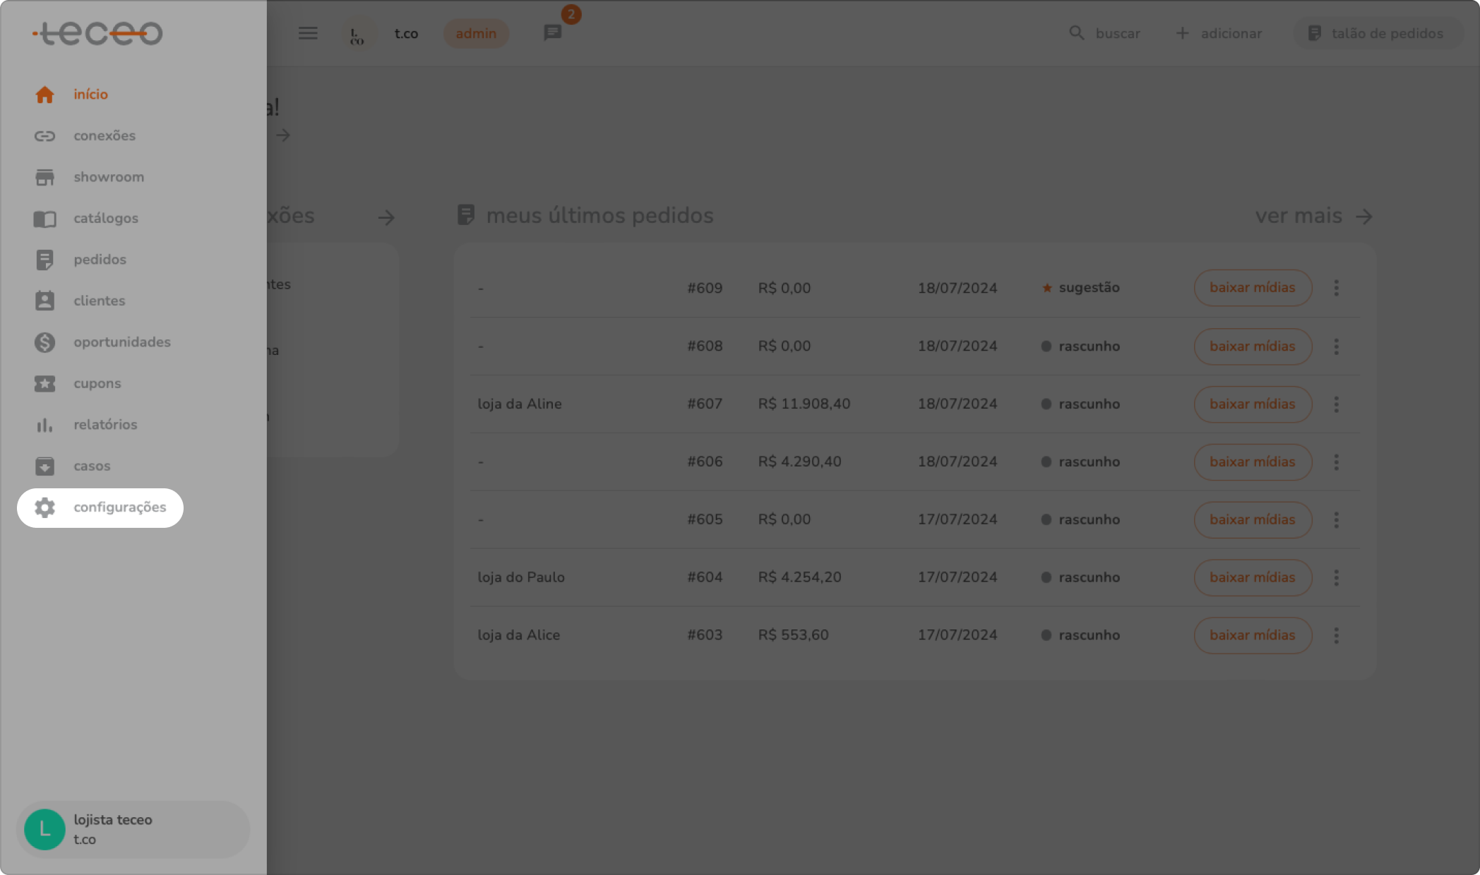Open the showroom store icon
1480x875 pixels.
(x=44, y=177)
